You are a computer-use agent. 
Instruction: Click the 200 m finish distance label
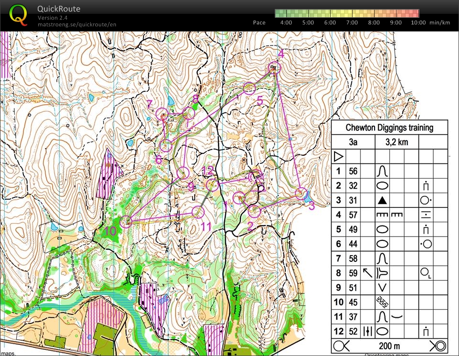pos(389,346)
